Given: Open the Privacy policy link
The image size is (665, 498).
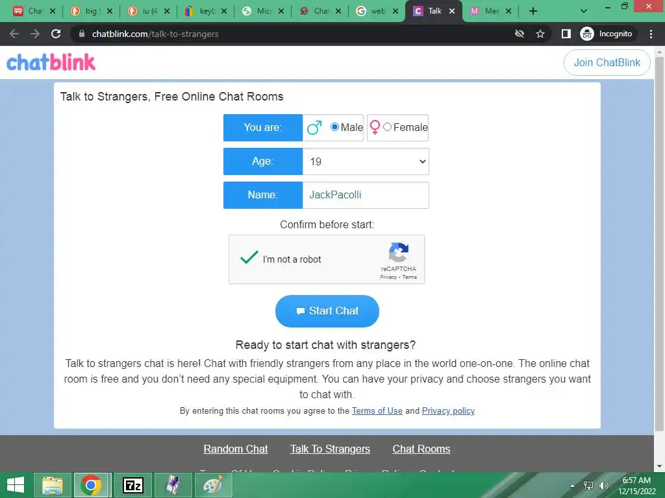Looking at the screenshot, I should coord(448,410).
